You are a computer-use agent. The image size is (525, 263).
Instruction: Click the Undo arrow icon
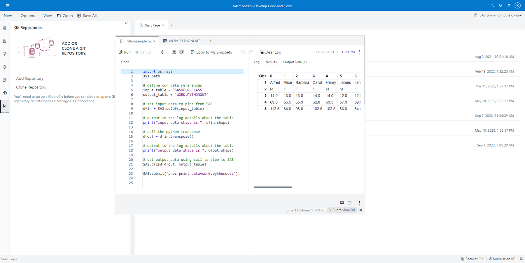click(x=243, y=52)
